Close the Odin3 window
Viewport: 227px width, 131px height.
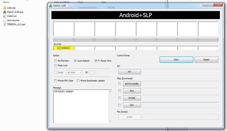click(218, 5)
